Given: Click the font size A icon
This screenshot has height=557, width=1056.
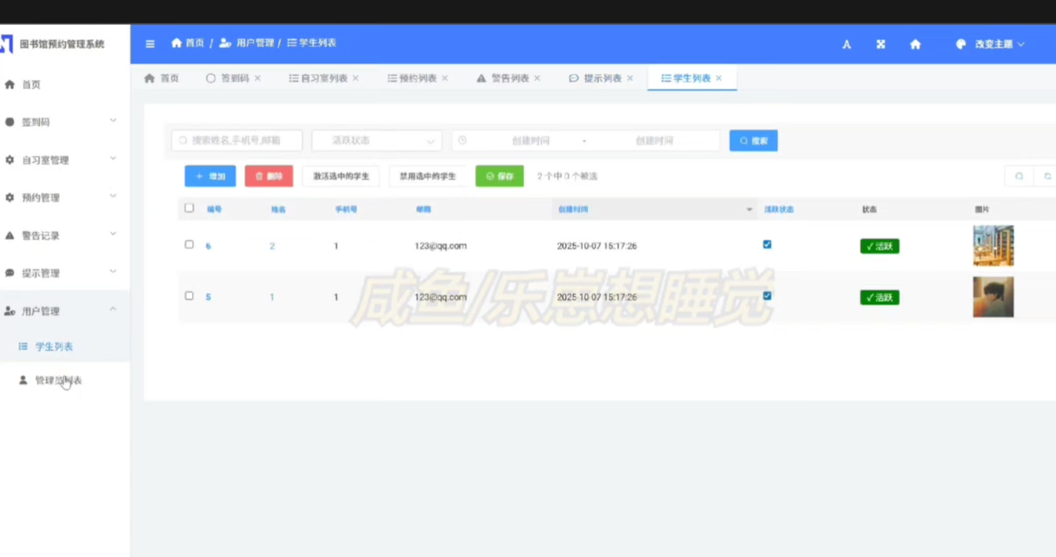Looking at the screenshot, I should pyautogui.click(x=846, y=45).
